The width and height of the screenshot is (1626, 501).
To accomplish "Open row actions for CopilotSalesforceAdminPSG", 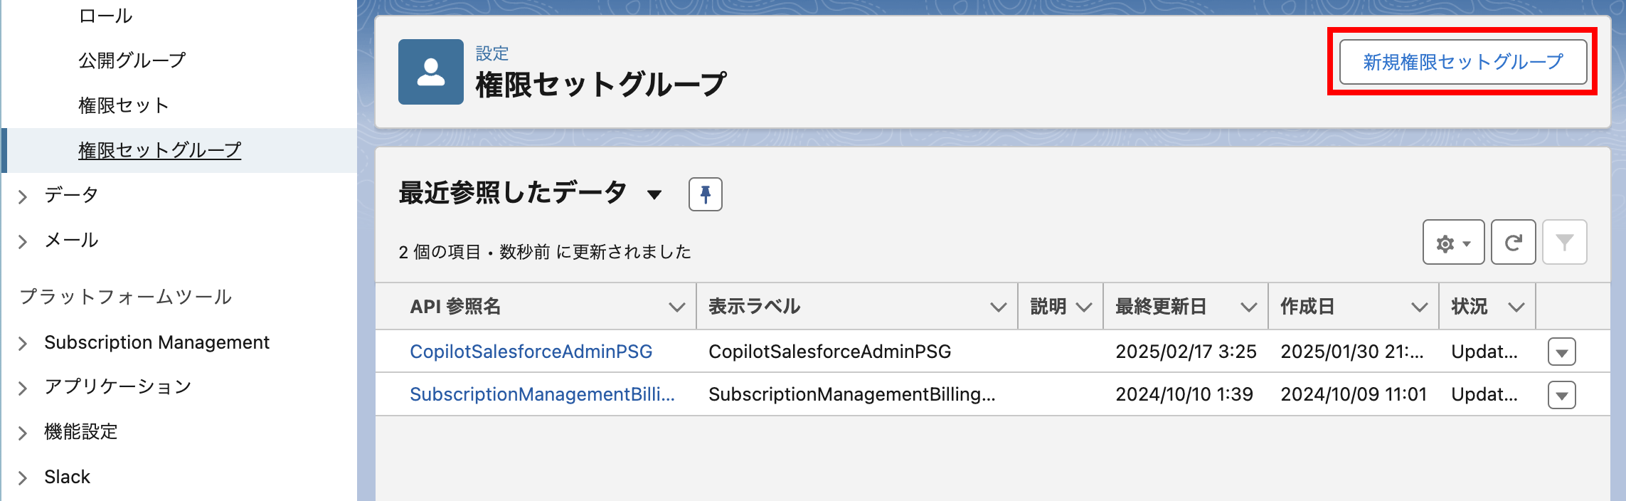I will point(1561,352).
